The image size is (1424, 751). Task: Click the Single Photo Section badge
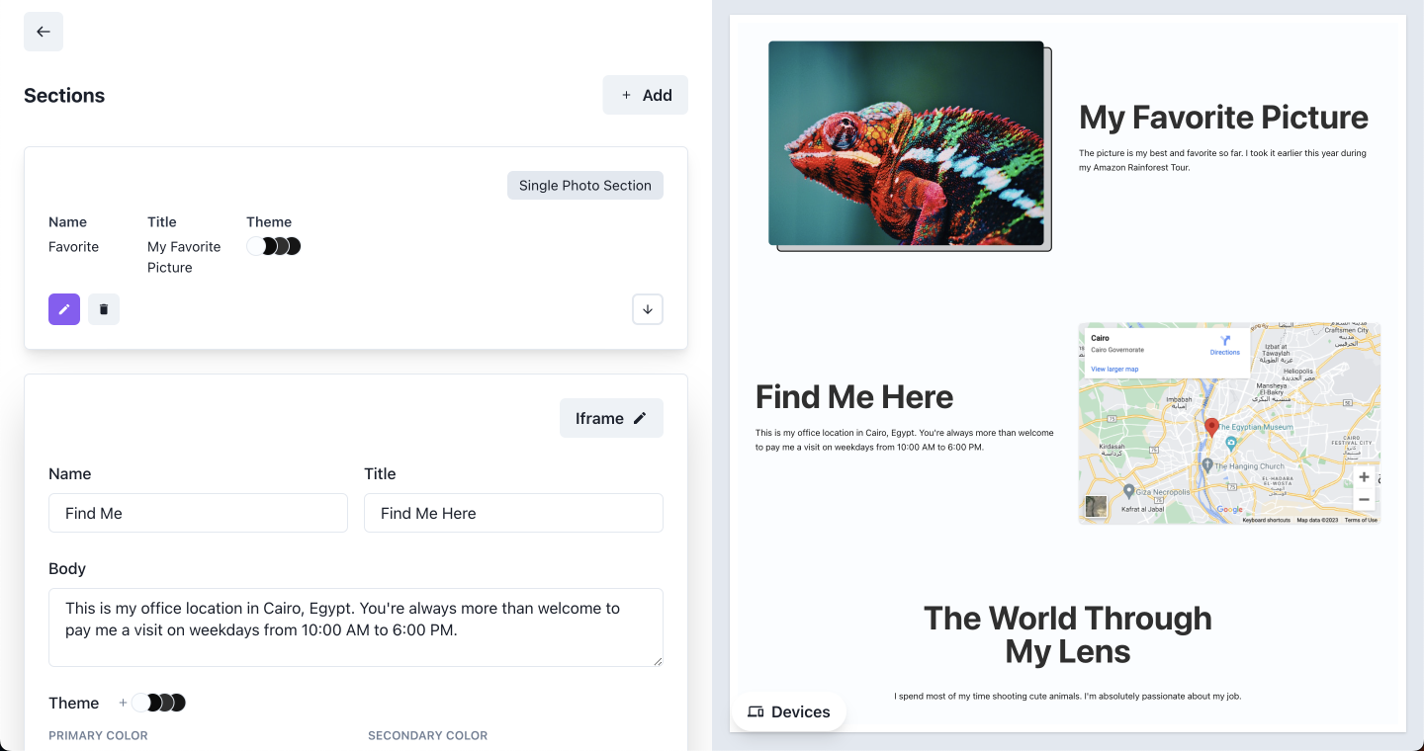pyautogui.click(x=584, y=185)
